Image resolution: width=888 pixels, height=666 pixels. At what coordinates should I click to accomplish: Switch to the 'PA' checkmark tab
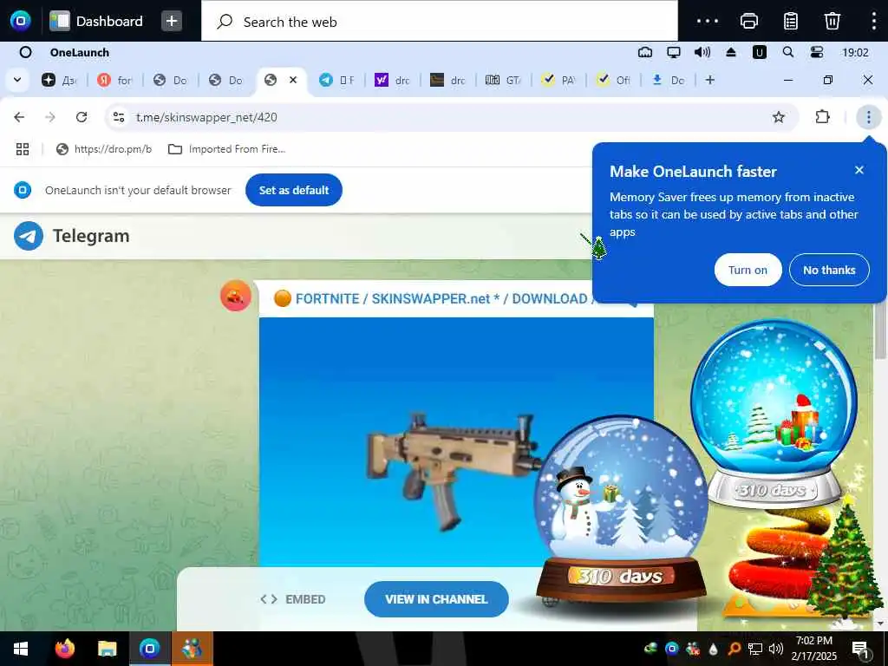point(558,80)
